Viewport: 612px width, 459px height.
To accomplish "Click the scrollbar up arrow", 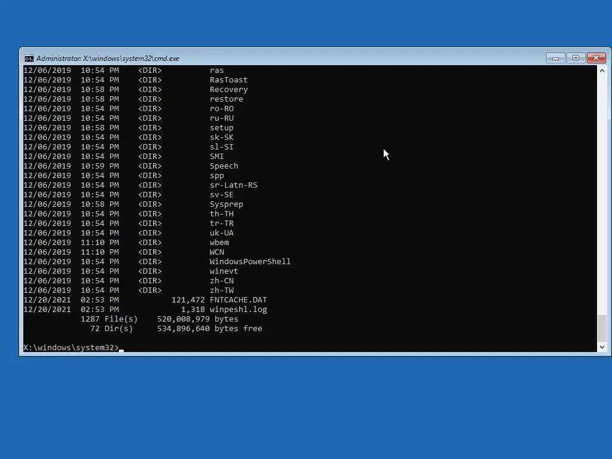I will click(602, 71).
